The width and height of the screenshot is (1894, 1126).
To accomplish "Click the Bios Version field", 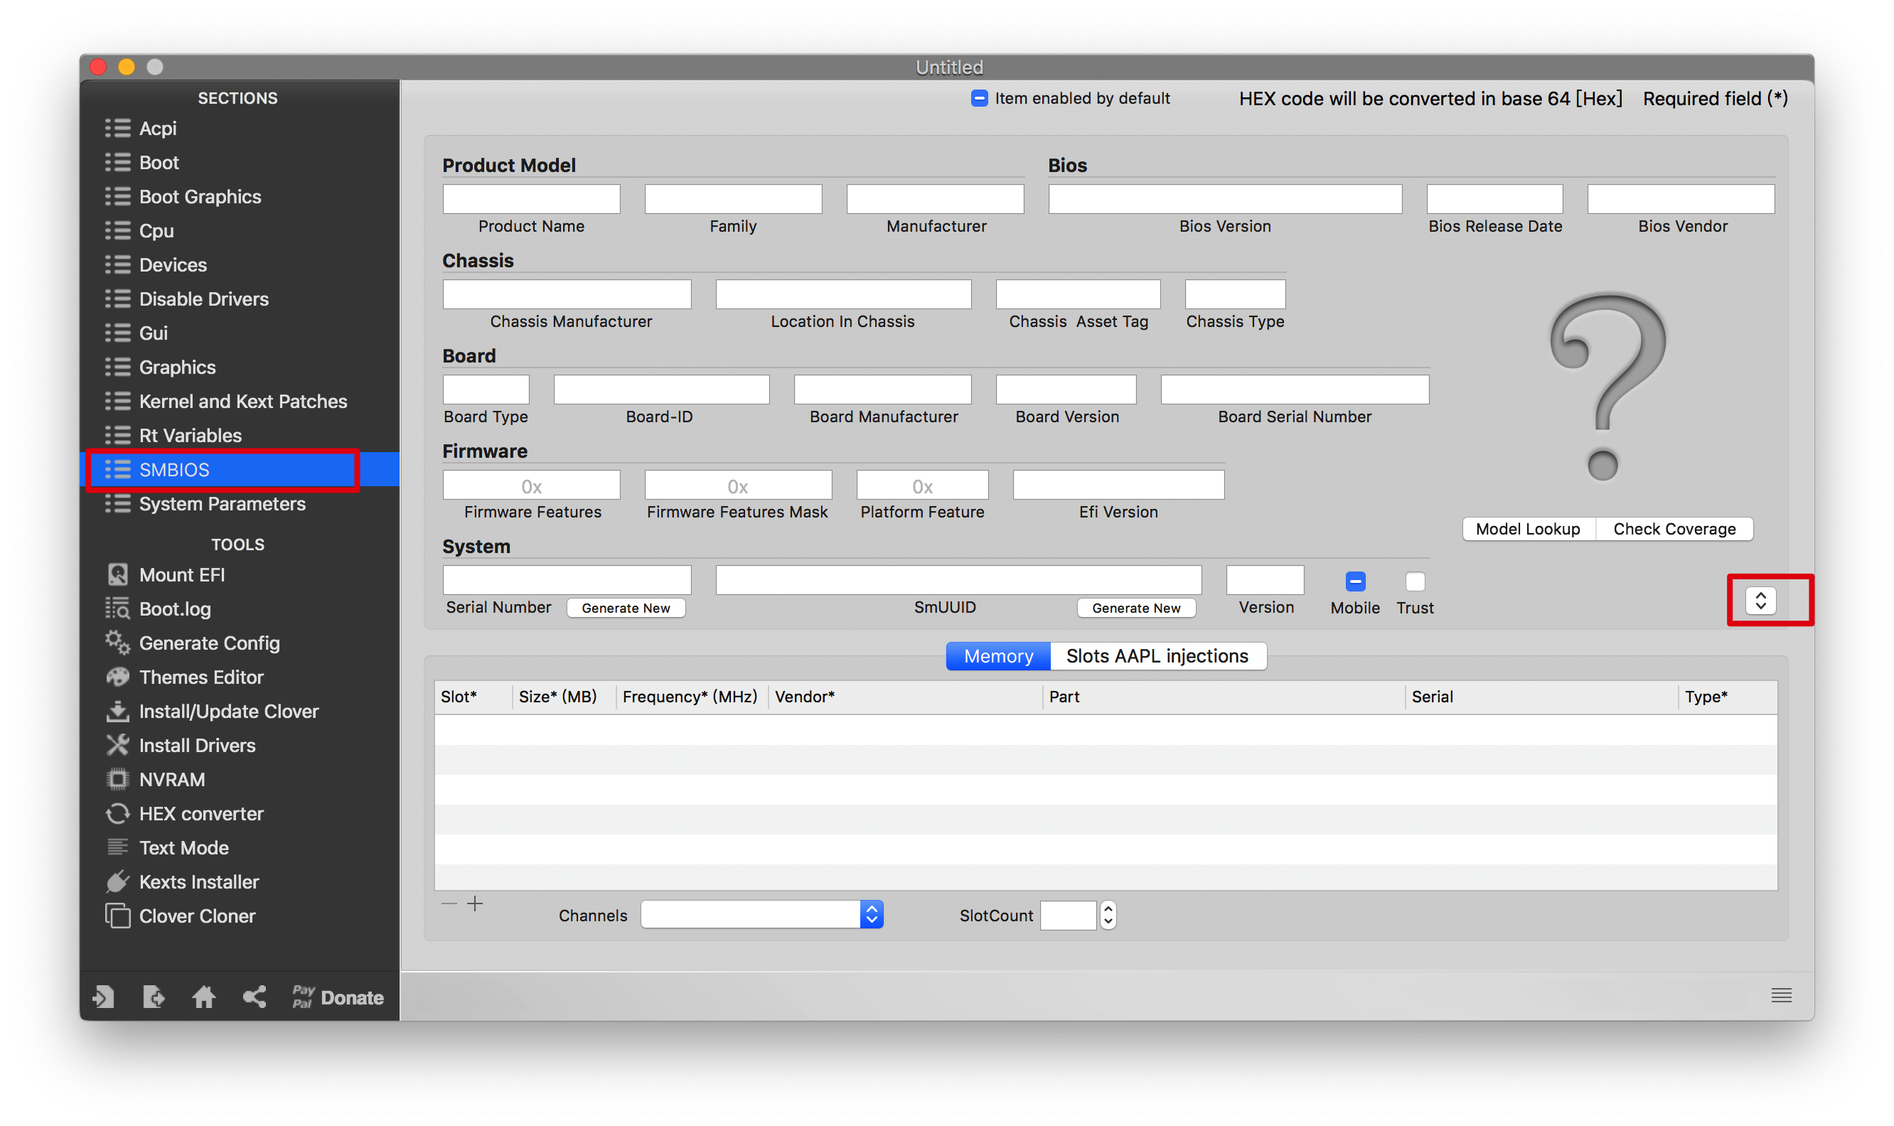I will click(1225, 199).
